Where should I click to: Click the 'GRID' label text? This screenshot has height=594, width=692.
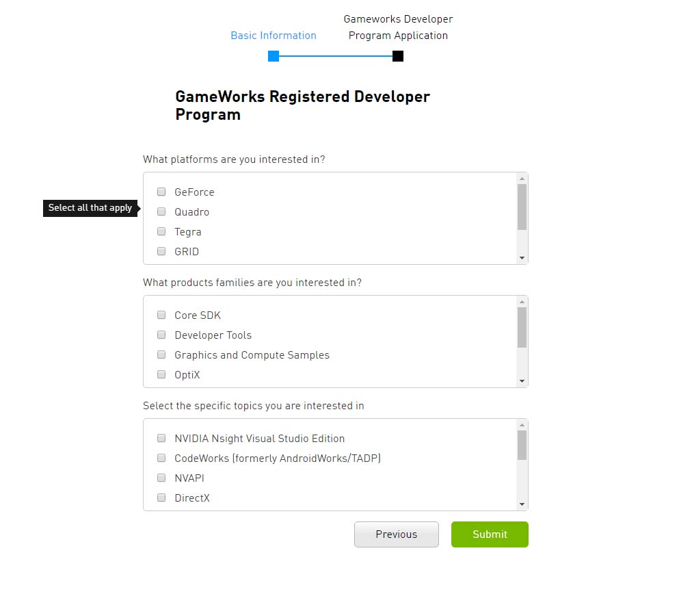[187, 252]
